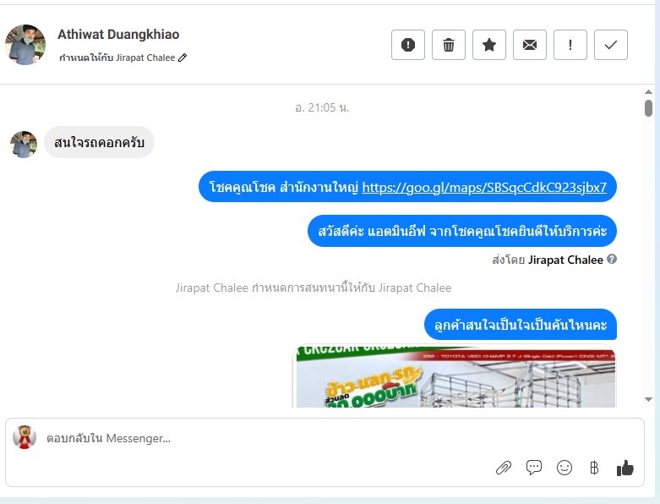Delete conversation using trash can icon

click(448, 45)
